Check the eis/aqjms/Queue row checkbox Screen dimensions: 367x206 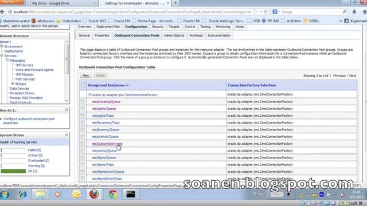(83, 109)
